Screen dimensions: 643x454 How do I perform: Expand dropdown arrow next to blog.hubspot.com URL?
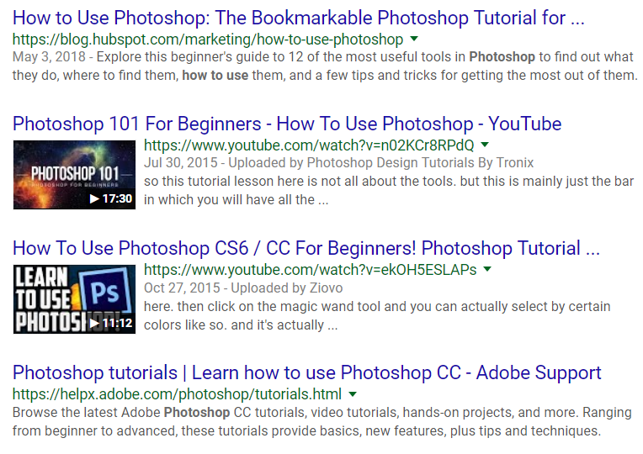[414, 39]
